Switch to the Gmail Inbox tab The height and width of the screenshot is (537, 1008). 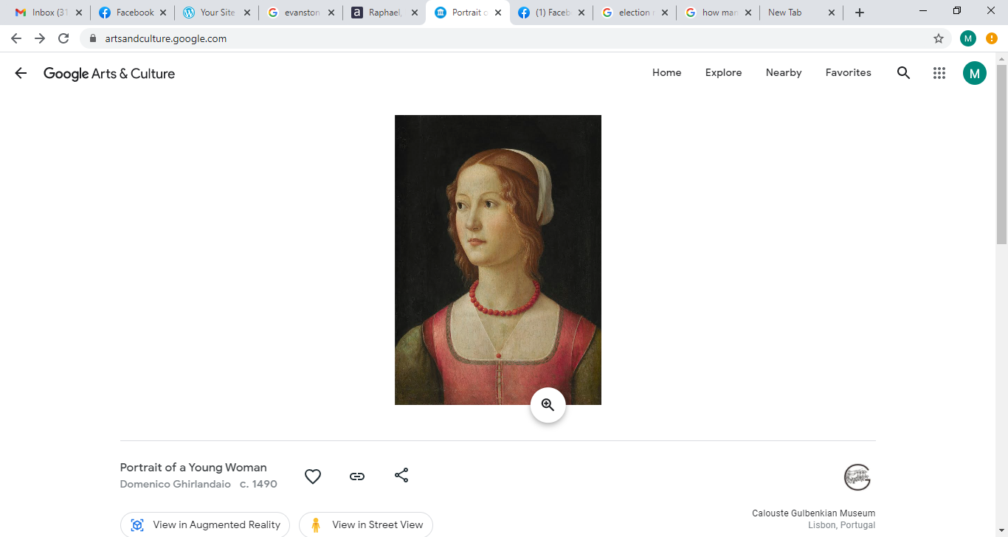tap(47, 13)
